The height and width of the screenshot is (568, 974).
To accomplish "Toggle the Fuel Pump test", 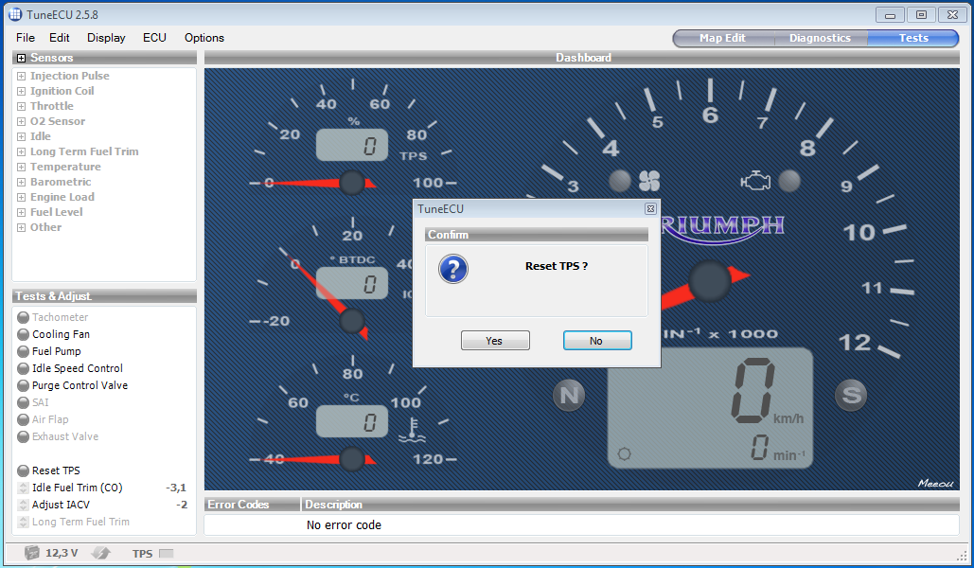I will click(24, 351).
